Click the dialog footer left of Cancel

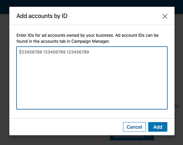pos(65,127)
